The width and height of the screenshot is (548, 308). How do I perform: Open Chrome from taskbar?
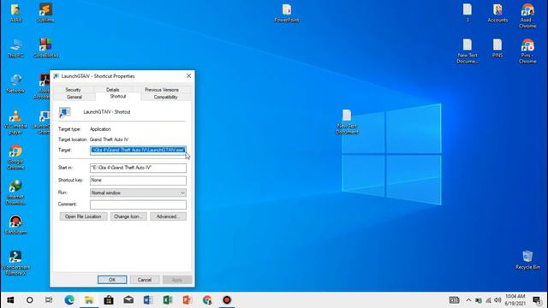(207, 300)
